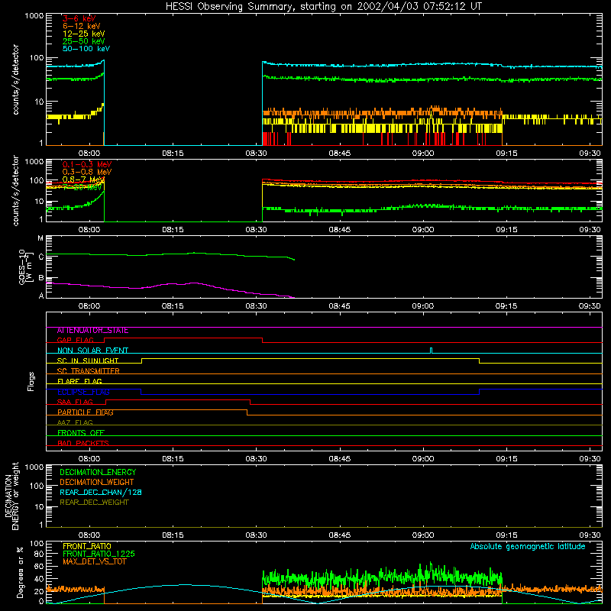Screen dimensions: 611x611
Task: Click the C class tick on GOES panel
Action: pyautogui.click(x=41, y=257)
